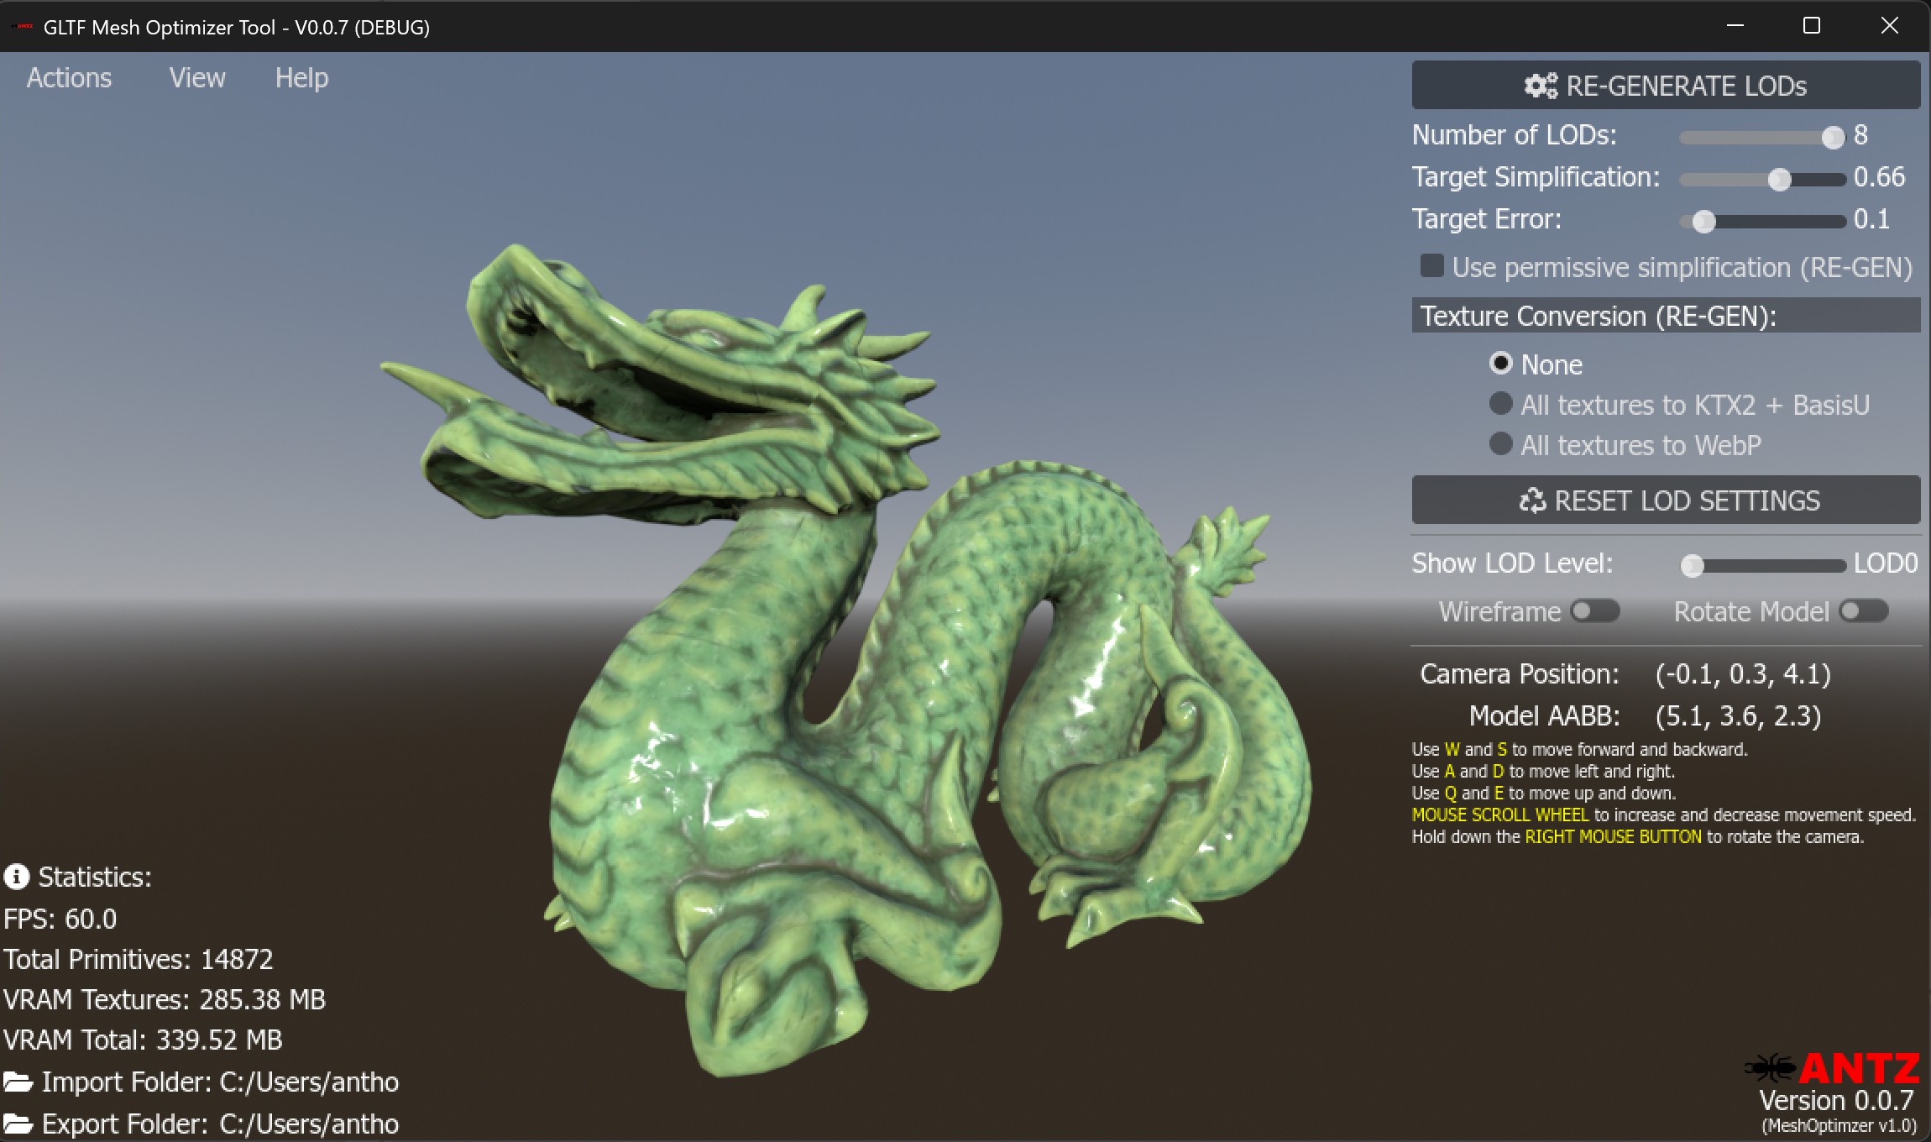Open the Export Folder via its folder icon
The image size is (1931, 1142).
click(x=18, y=1123)
